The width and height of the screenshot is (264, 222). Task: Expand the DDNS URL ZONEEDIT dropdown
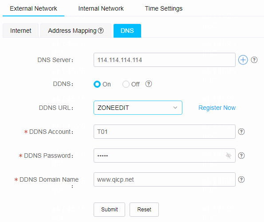(138, 108)
